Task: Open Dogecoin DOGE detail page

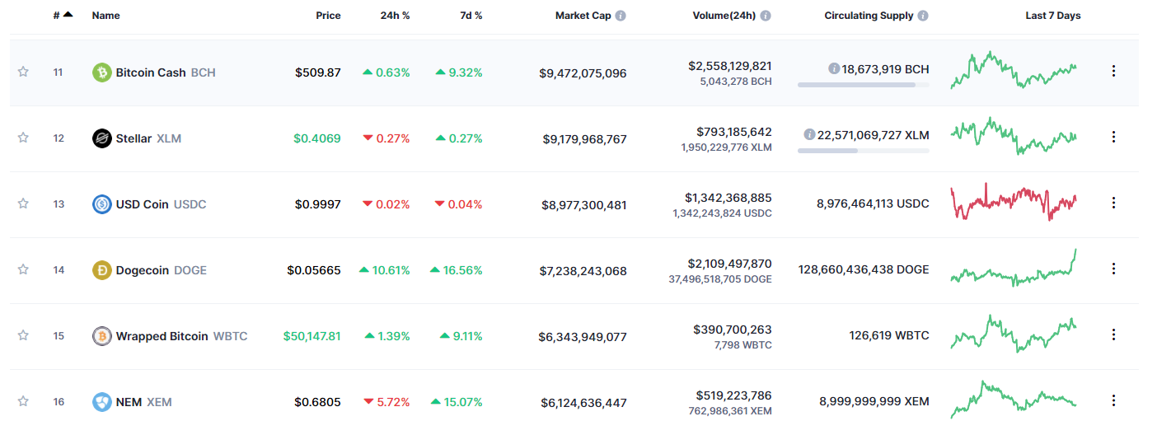Action: click(x=162, y=270)
